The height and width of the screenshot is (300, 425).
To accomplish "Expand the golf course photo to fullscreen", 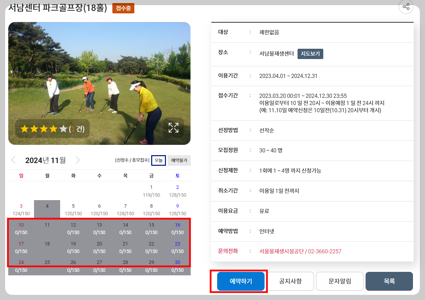I will (174, 127).
